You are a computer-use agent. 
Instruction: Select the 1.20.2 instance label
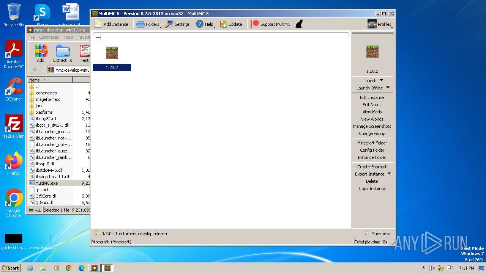click(x=112, y=67)
